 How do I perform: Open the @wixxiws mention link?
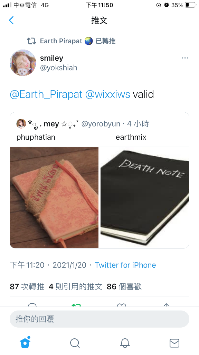108,94
